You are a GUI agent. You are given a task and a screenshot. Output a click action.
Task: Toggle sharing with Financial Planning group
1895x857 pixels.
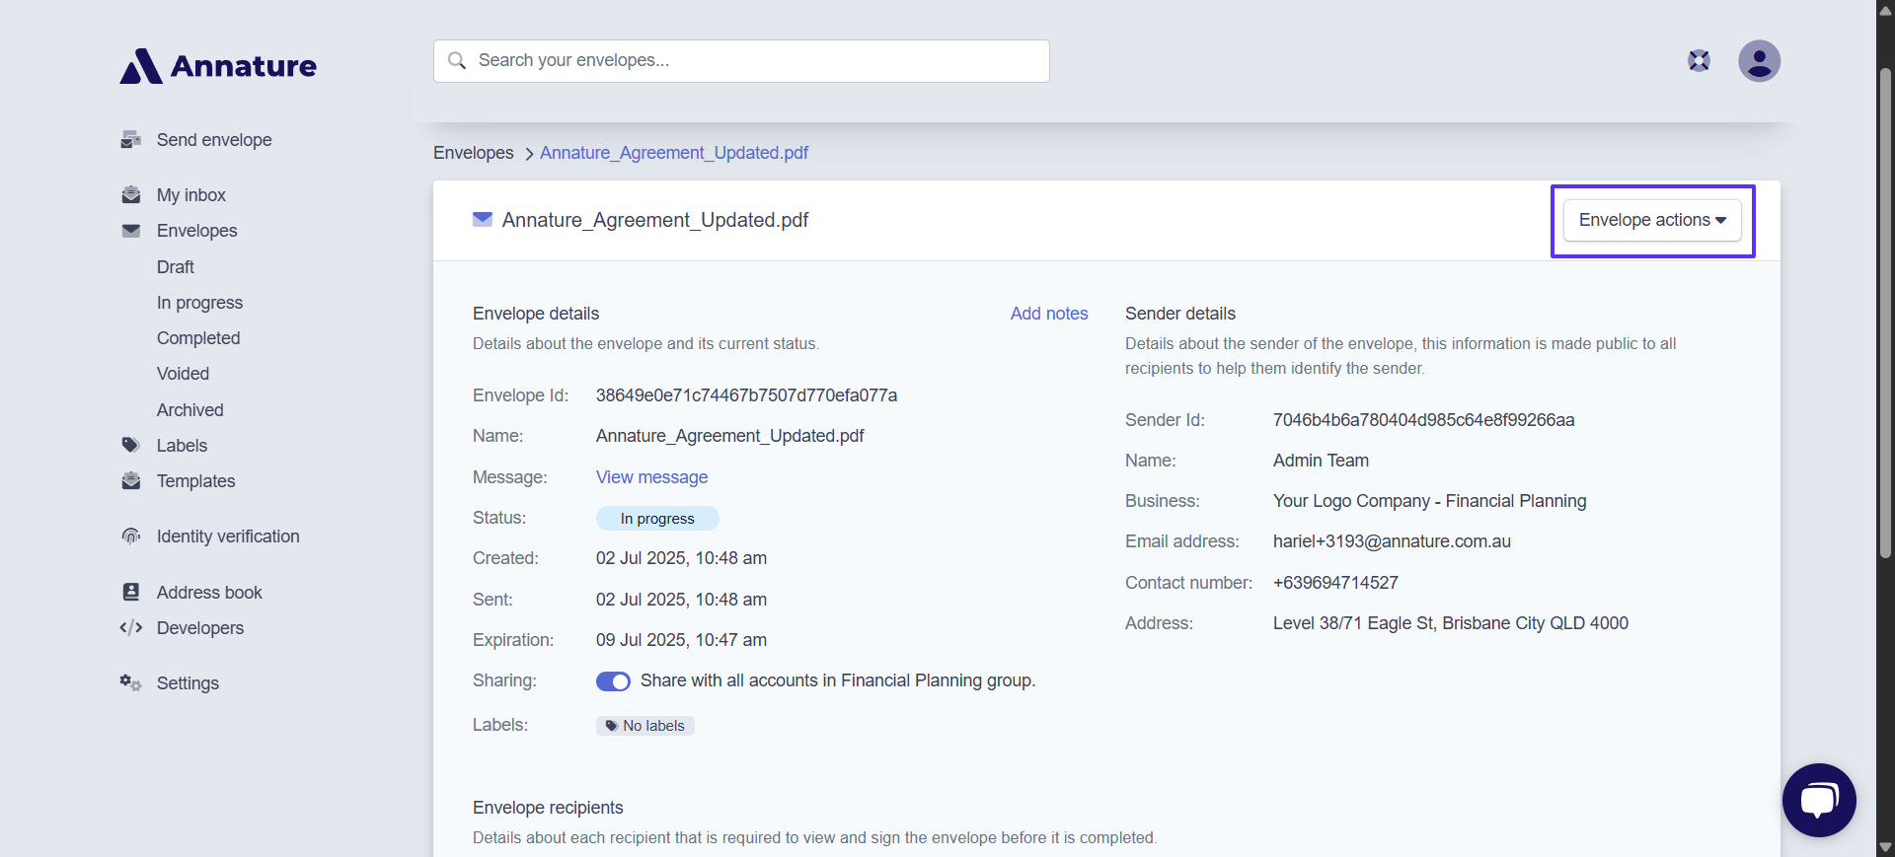pyautogui.click(x=613, y=681)
